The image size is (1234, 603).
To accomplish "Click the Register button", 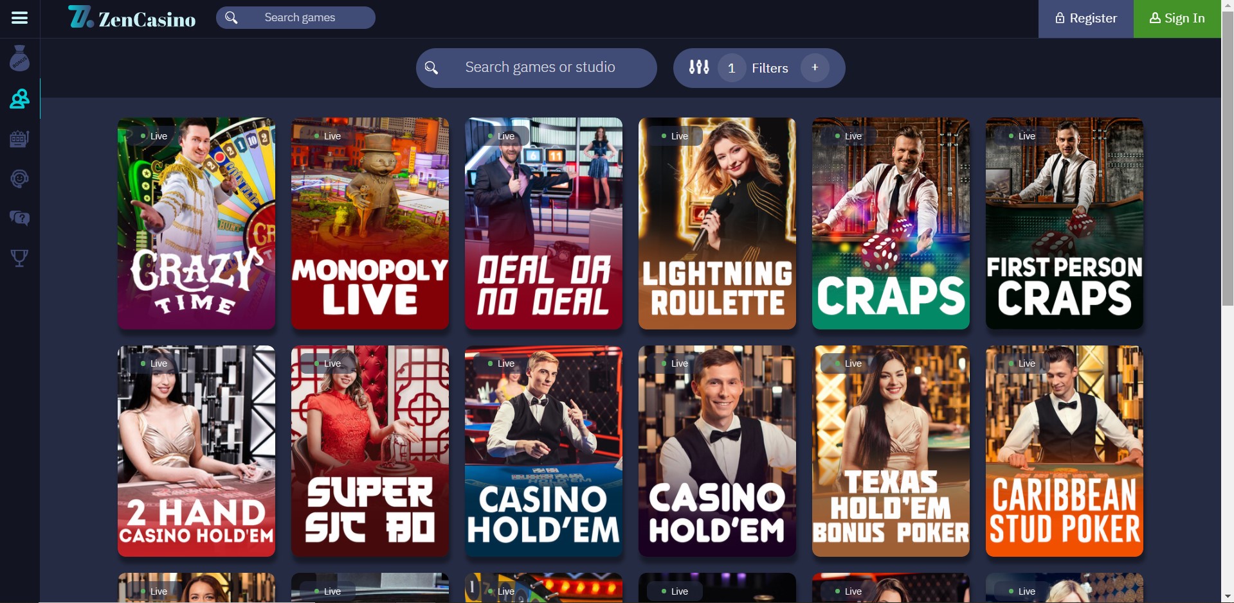I will click(x=1086, y=19).
